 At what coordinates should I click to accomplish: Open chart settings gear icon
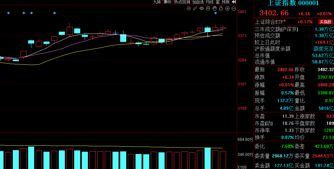click(x=189, y=8)
